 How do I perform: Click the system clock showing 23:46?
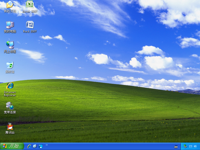(x=193, y=146)
